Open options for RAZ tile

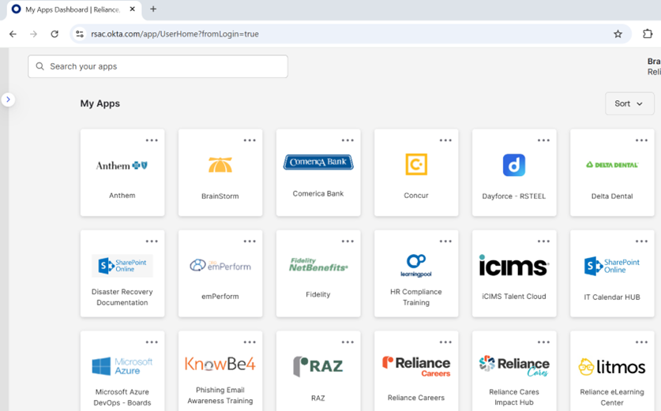point(347,342)
